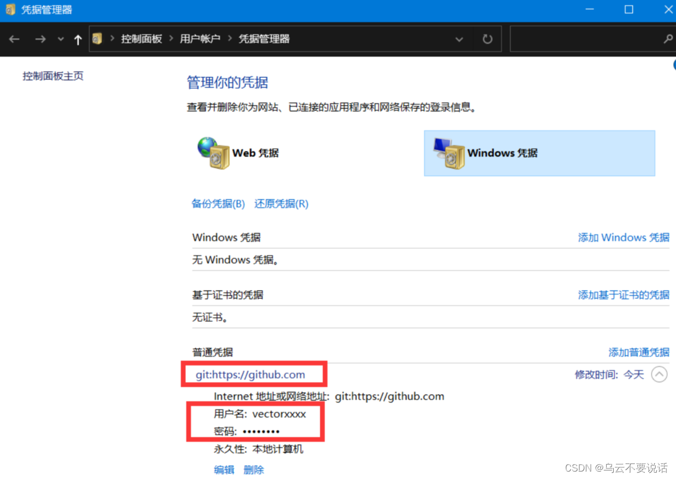This screenshot has height=478, width=676.
Task: Click the 普通凭据 section heading
Action: click(212, 352)
